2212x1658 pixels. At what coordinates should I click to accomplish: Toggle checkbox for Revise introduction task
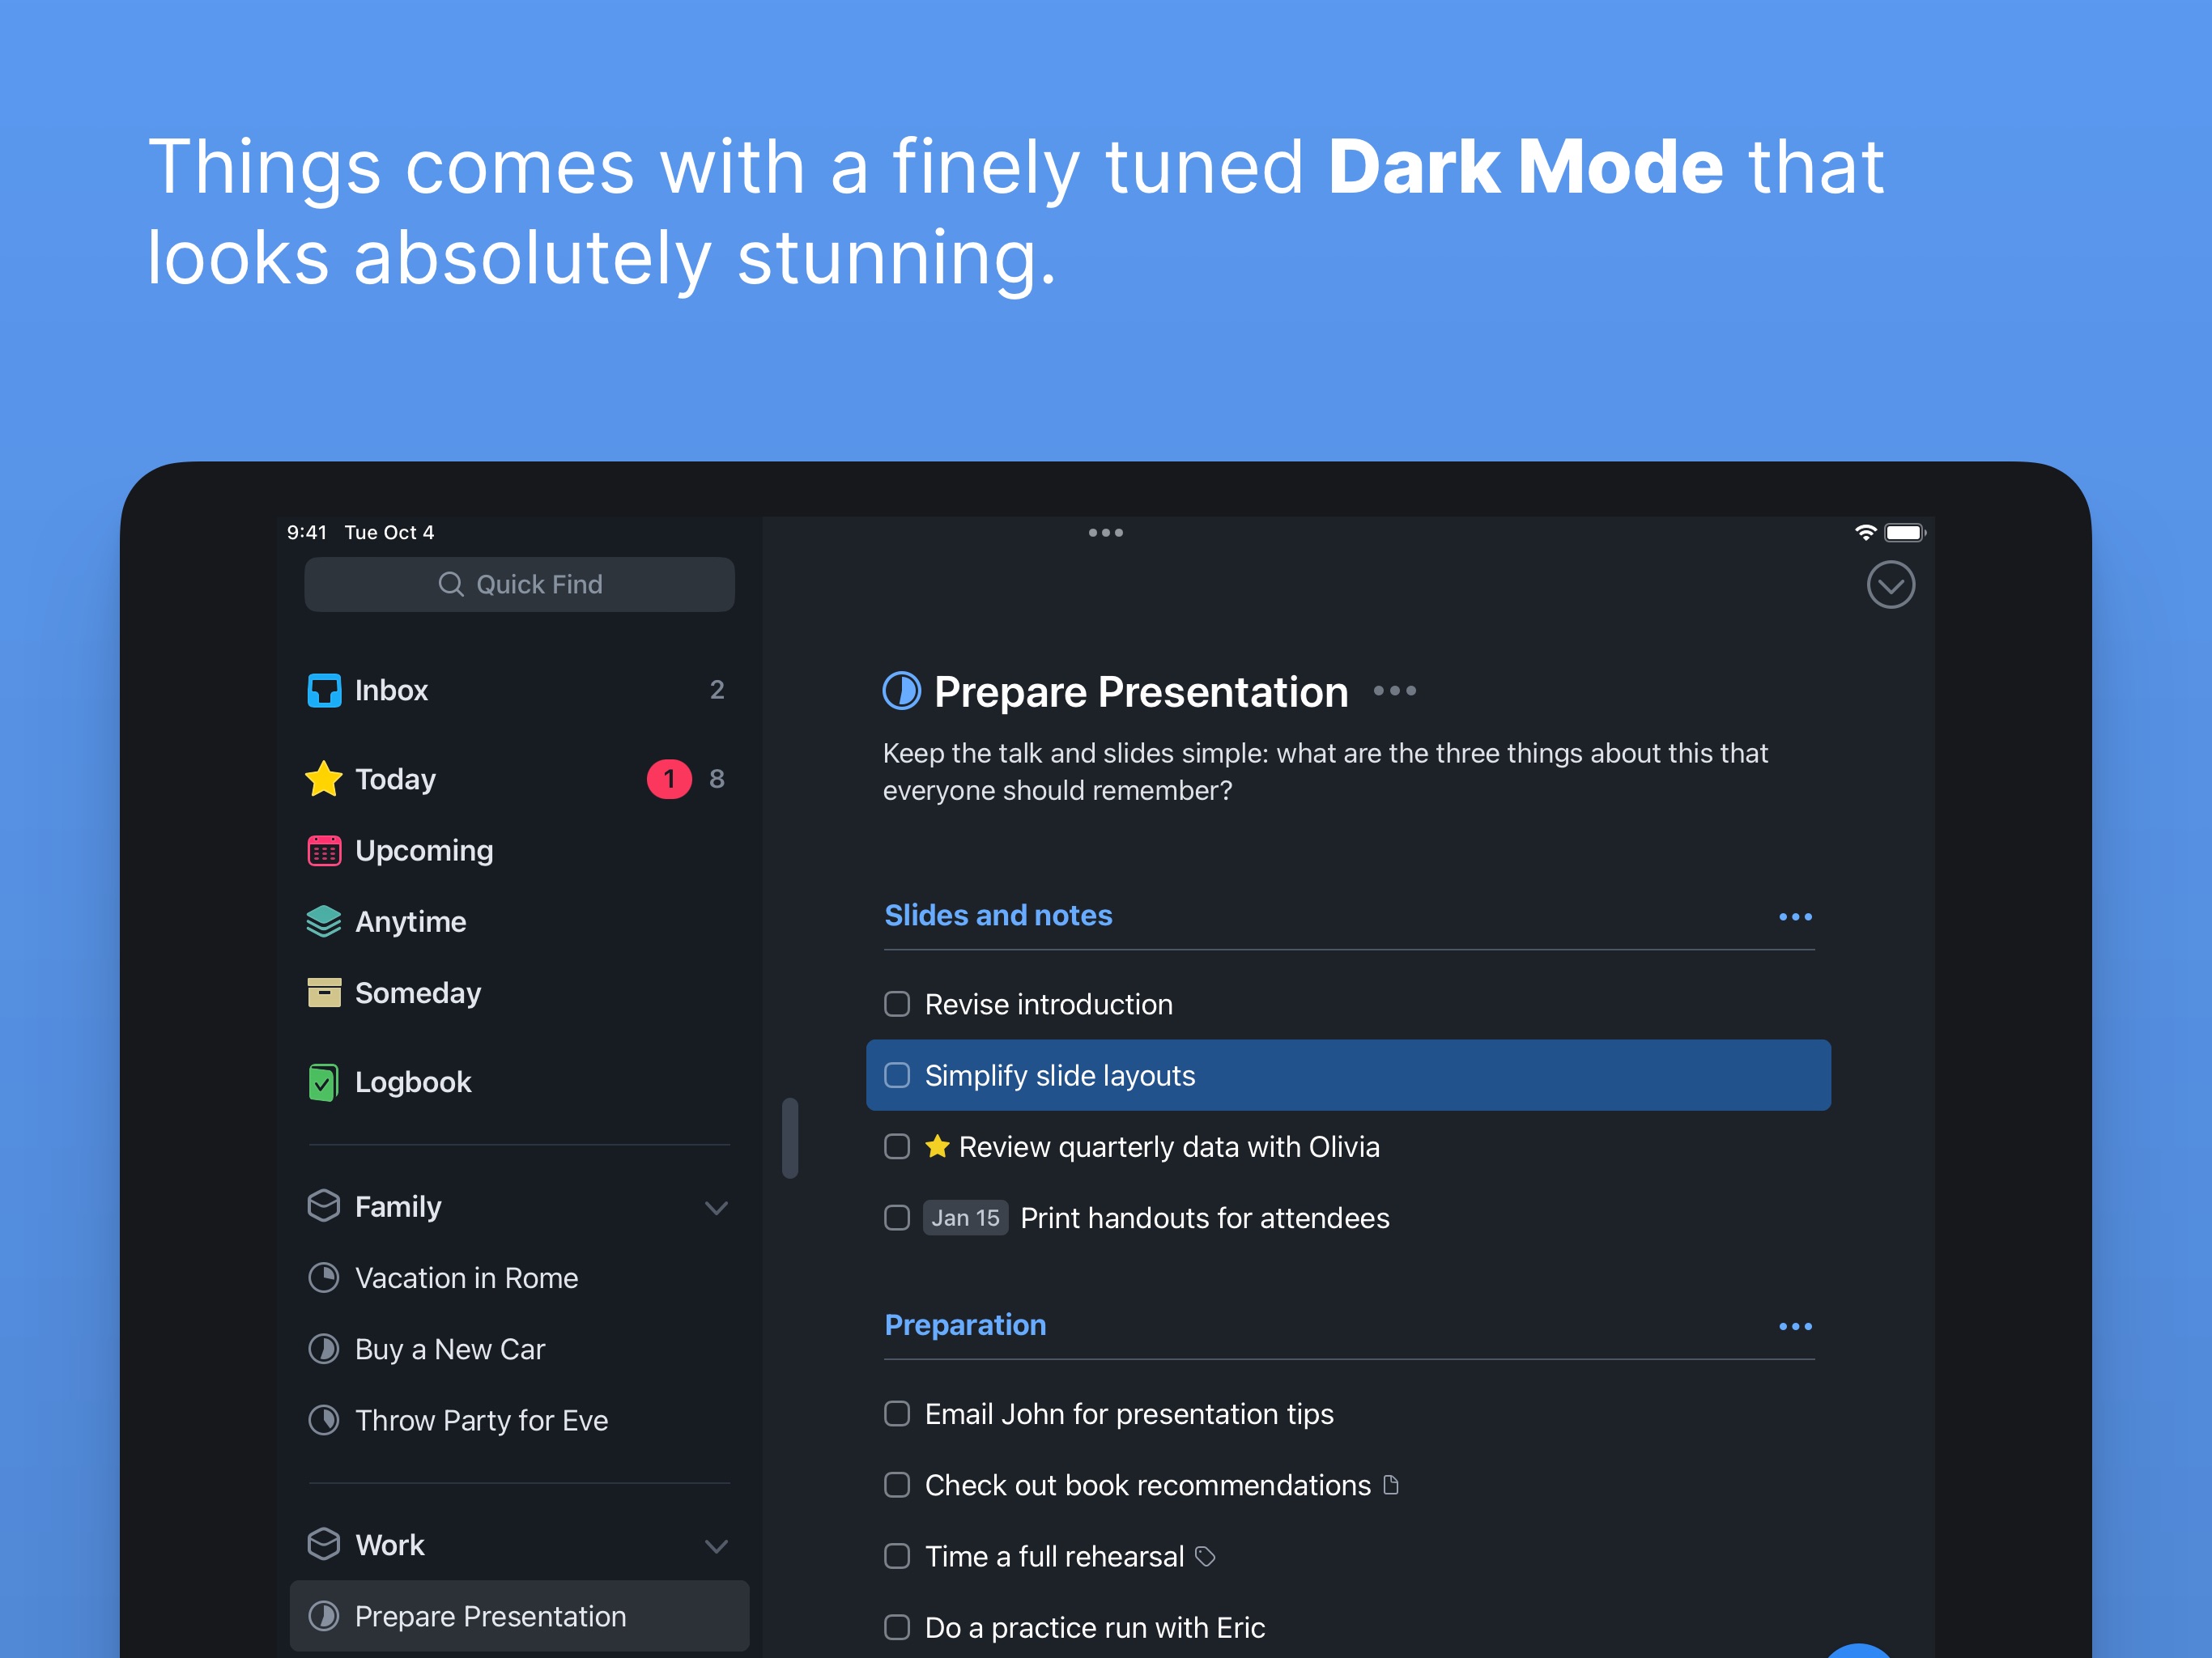(x=899, y=1003)
